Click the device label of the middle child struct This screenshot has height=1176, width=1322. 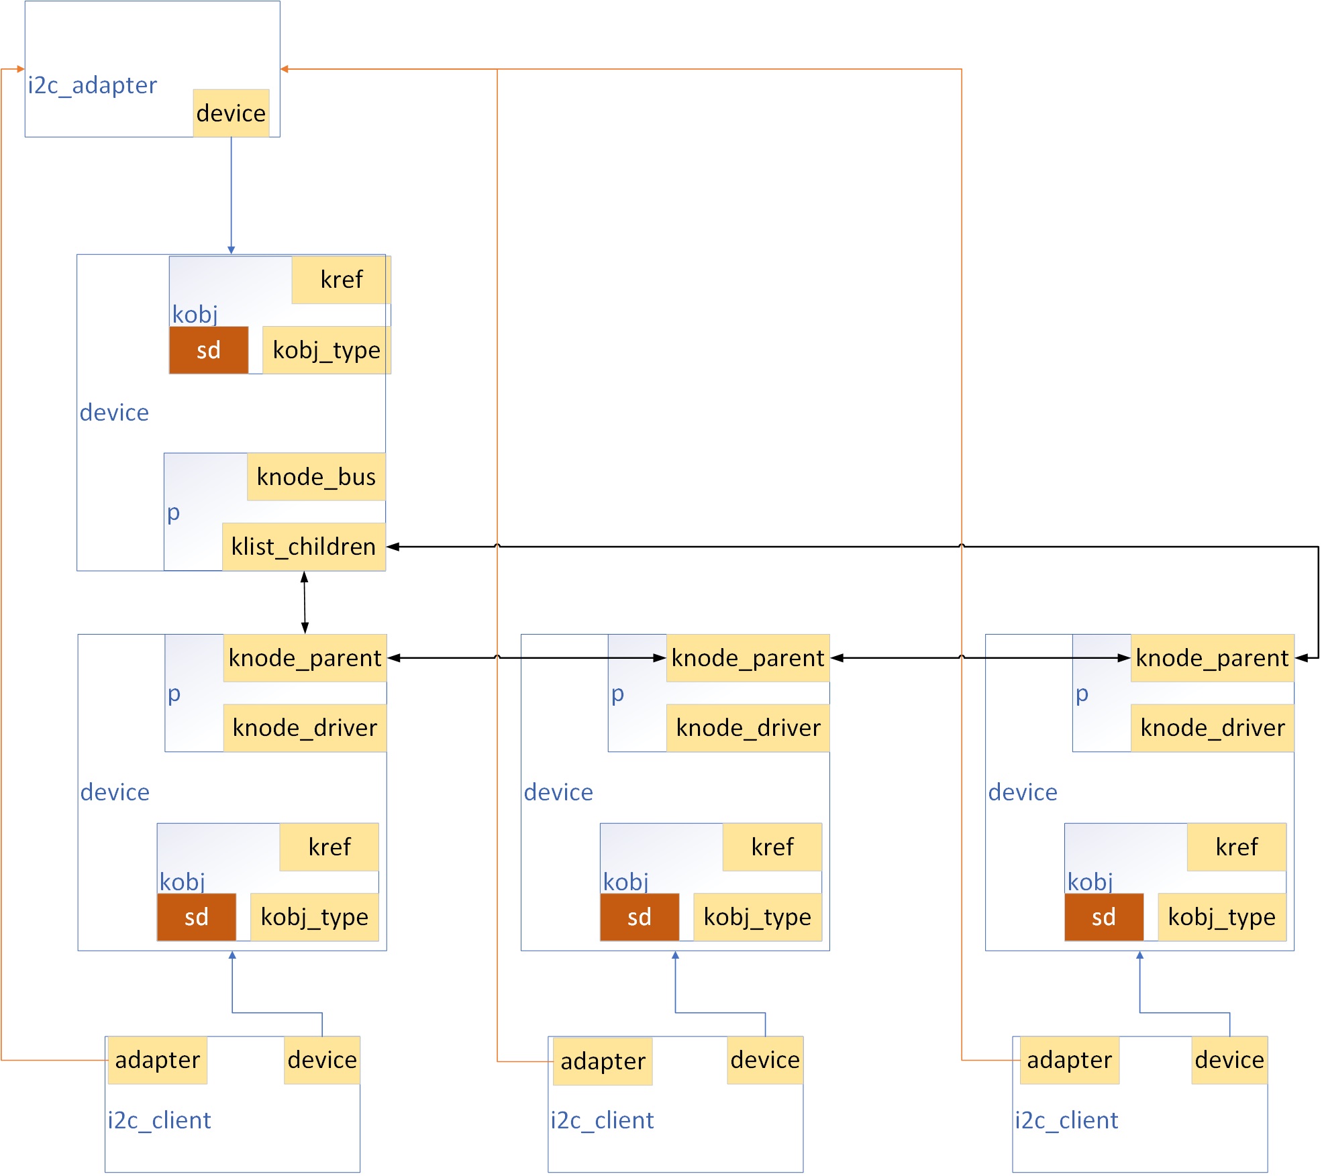click(x=558, y=792)
